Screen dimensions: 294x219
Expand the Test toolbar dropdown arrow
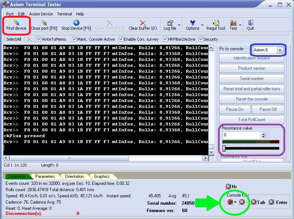(240, 25)
